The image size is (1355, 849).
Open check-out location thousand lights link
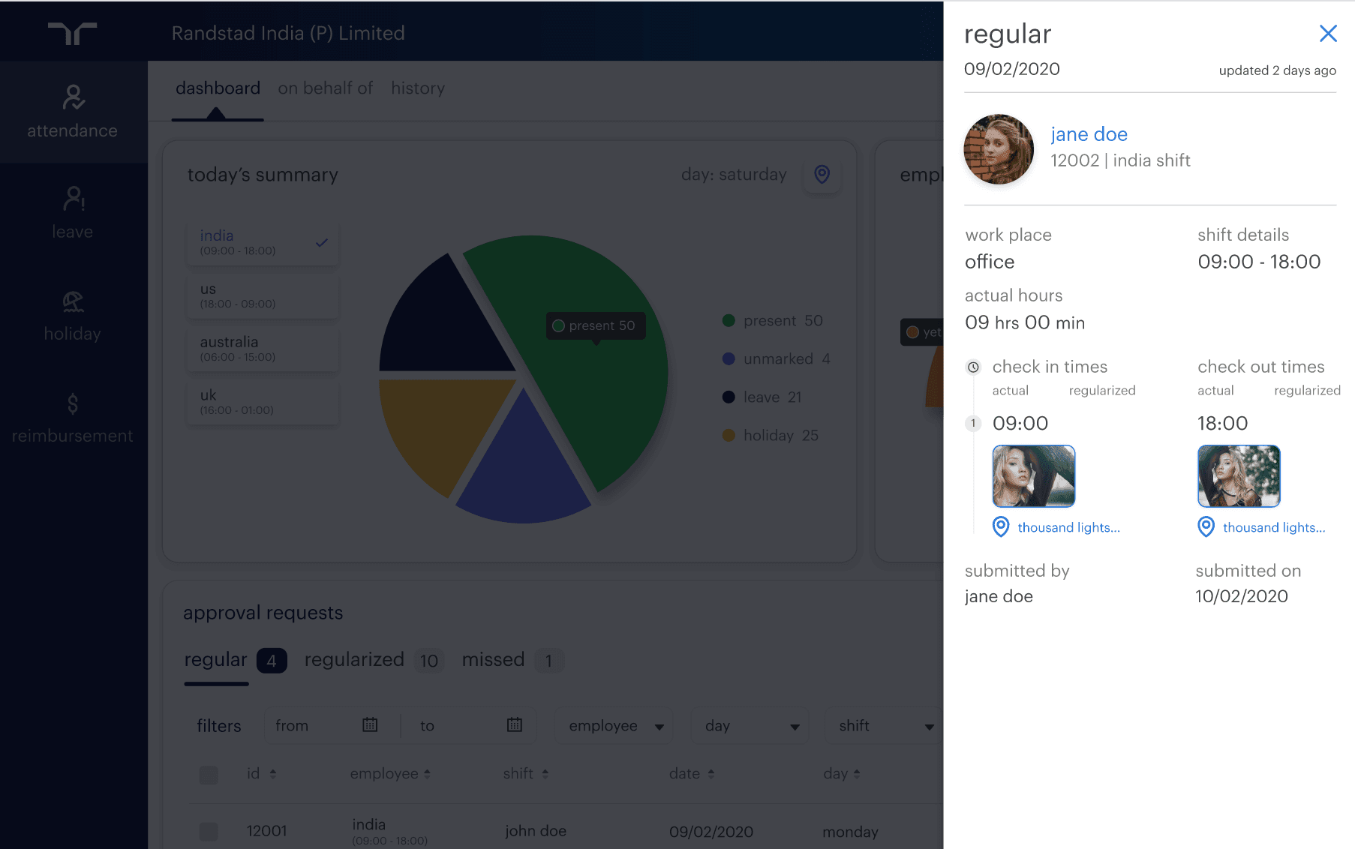point(1274,527)
